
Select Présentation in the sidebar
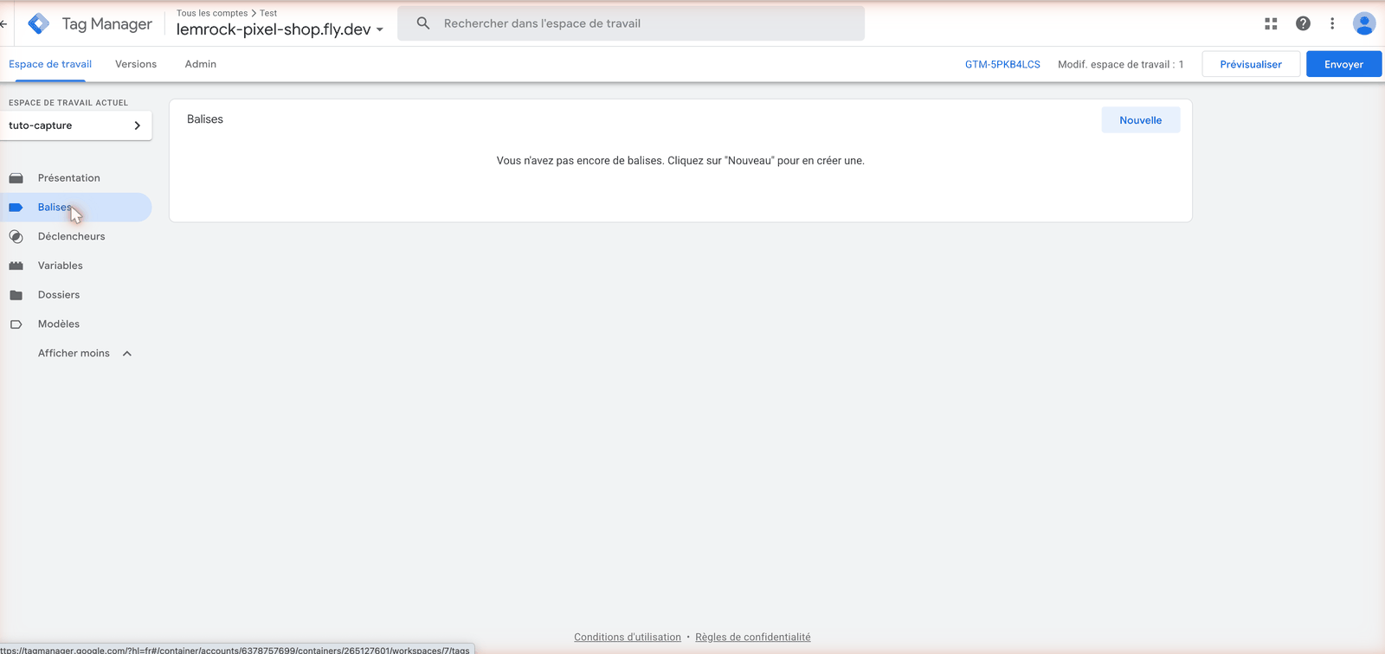click(x=76, y=178)
